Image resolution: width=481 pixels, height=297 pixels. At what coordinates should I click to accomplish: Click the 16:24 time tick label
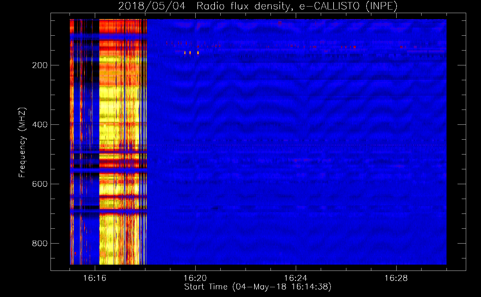pos(296,278)
